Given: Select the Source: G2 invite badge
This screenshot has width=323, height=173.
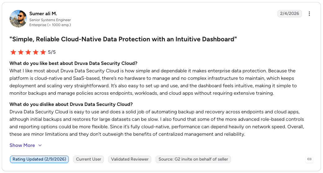Looking at the screenshot, I should (x=193, y=159).
